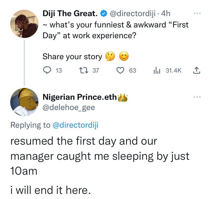Screen dimensions: 212x199
Task: Click the reply text about sleeping manager
Action: pyautogui.click(x=100, y=156)
